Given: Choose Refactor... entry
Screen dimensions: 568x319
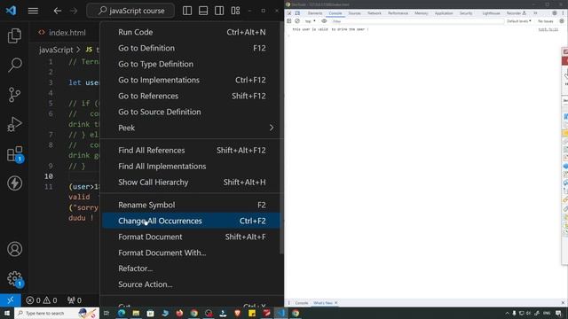Looking at the screenshot, I should [192, 268].
